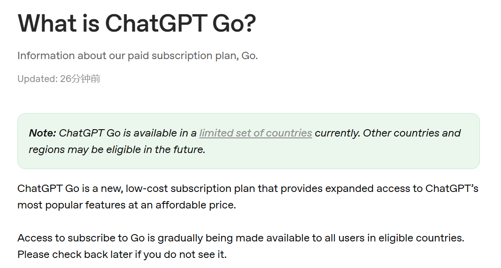Screen dimensions: 501x268
Task: Click the bold "Note:" label
Action: pyautogui.click(x=42, y=133)
